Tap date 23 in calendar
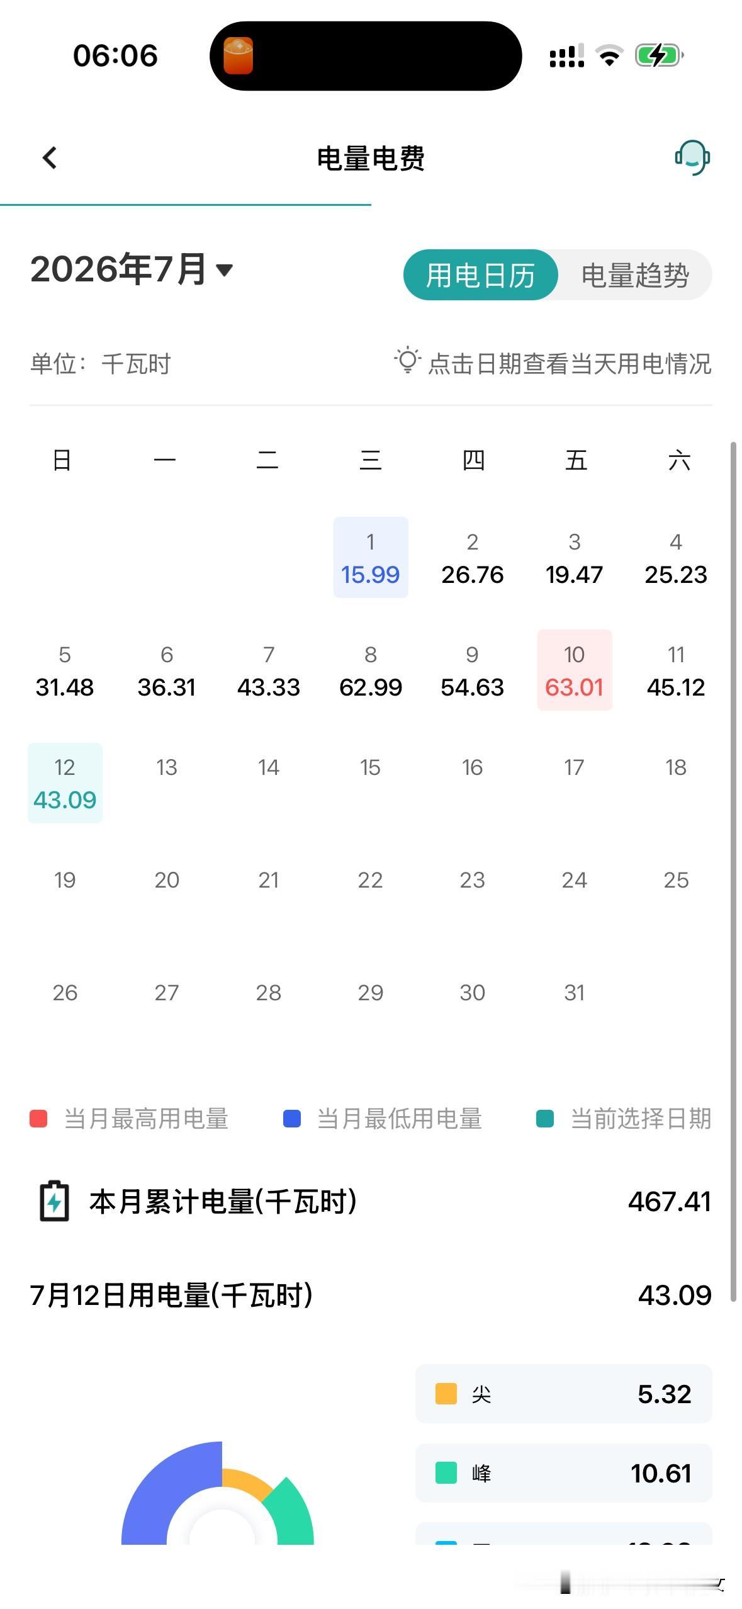The width and height of the screenshot is (742, 1609). (x=473, y=880)
